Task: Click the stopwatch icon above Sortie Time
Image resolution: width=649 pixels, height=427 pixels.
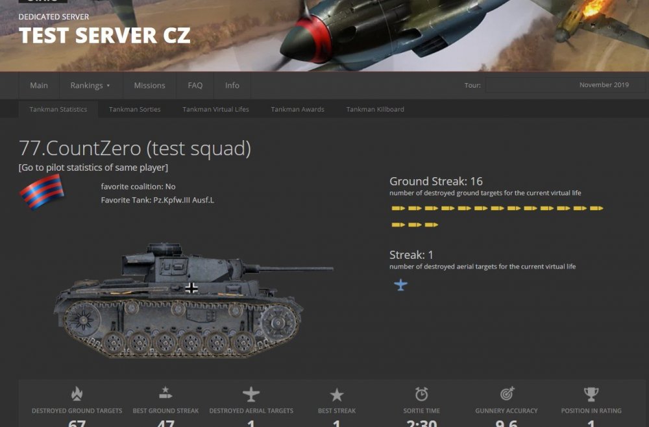Action: click(x=421, y=394)
